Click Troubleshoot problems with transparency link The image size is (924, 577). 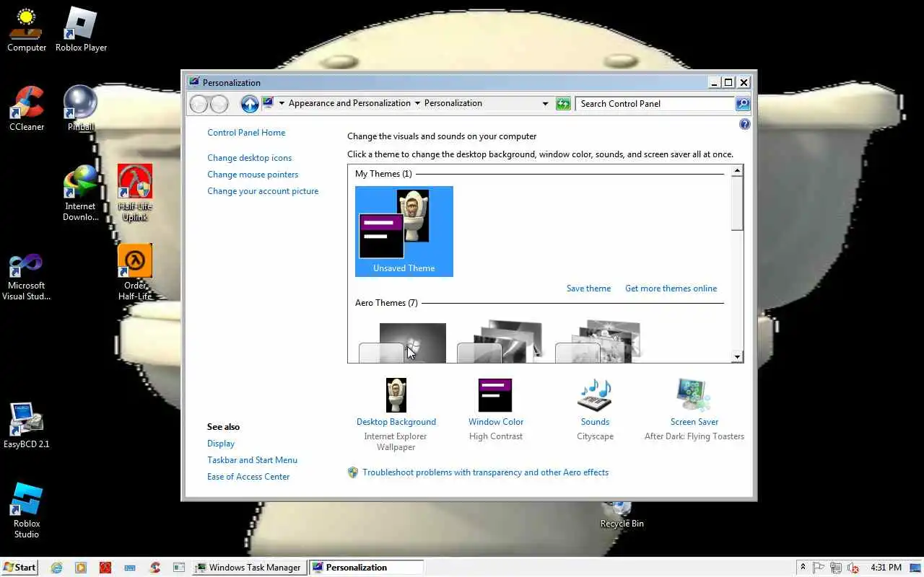point(485,472)
